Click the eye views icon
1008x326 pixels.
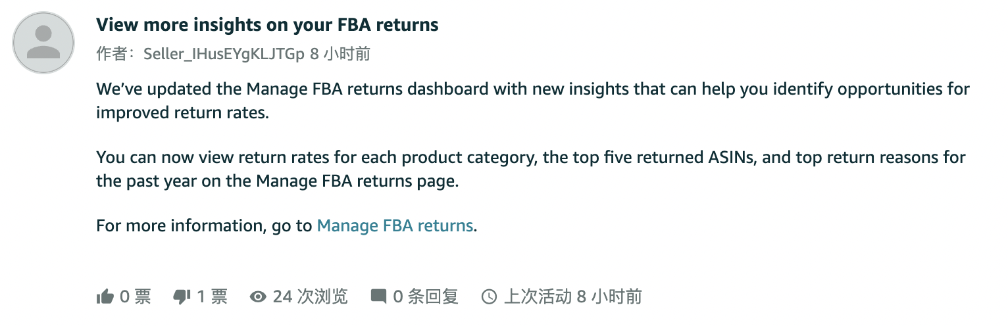tap(258, 297)
